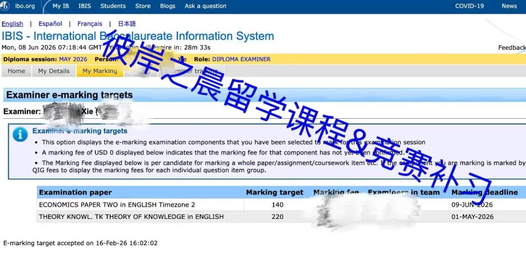
Task: Open Blogs in the top navigation
Action: coord(168,6)
